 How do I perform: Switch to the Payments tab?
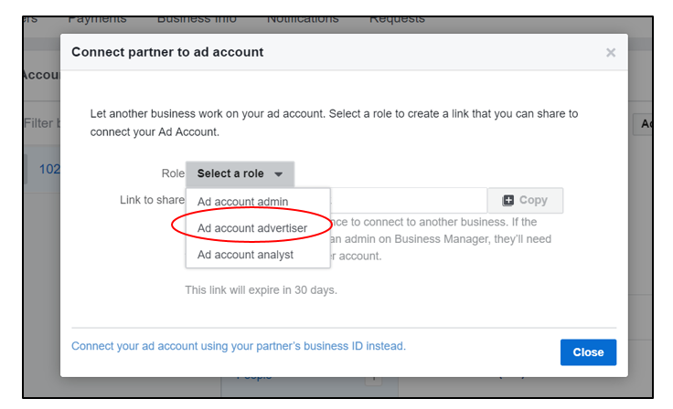[97, 19]
